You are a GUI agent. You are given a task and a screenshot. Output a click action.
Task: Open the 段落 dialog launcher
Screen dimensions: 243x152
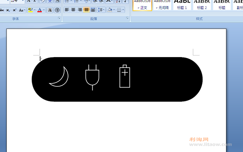pyautogui.click(x=128, y=18)
